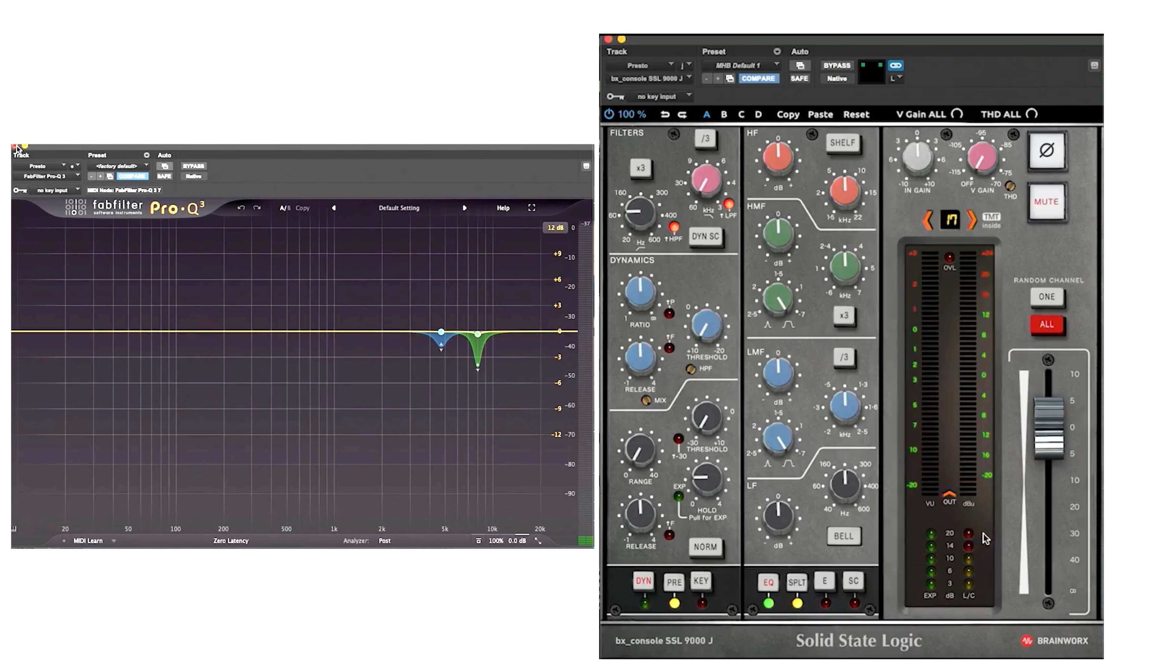Screen dimensions: 1169x669
Task: Toggle BYPASS in FabFilter window
Action: tap(194, 166)
